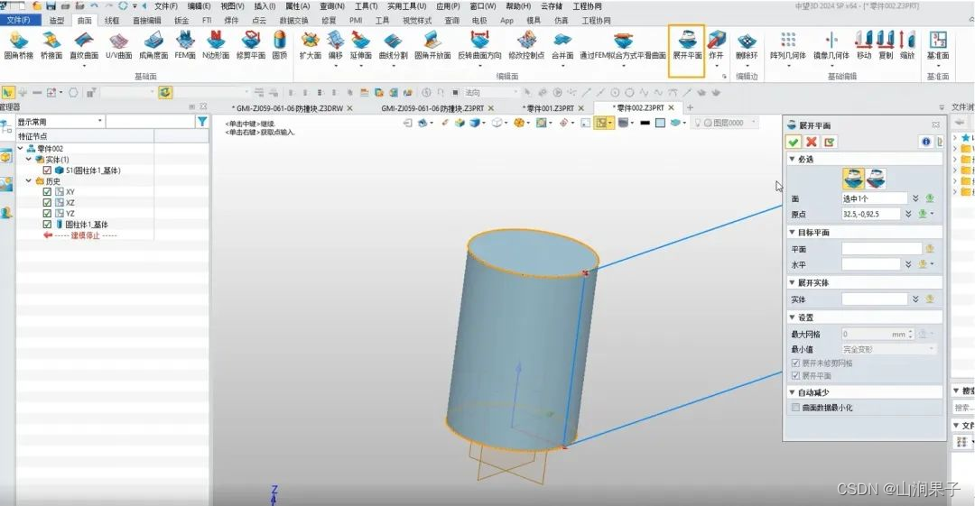Select the 圆角桥接 surface tool
The height and width of the screenshot is (506, 975).
tap(19, 45)
